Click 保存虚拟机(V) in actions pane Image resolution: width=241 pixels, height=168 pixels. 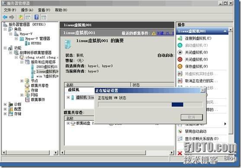pos(196,66)
